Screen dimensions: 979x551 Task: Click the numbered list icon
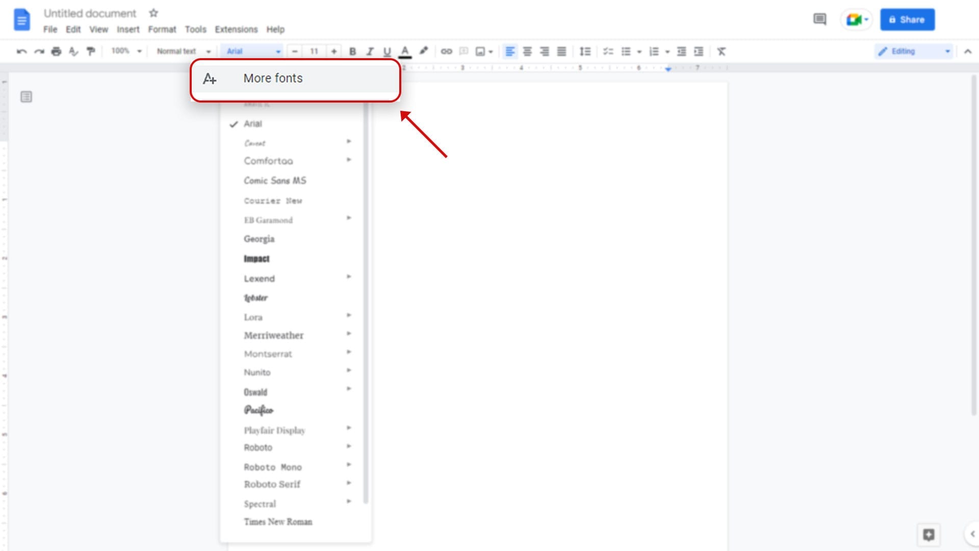[x=654, y=51]
